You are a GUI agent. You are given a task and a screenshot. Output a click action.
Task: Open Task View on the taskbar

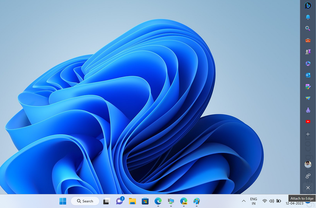tap(106, 201)
